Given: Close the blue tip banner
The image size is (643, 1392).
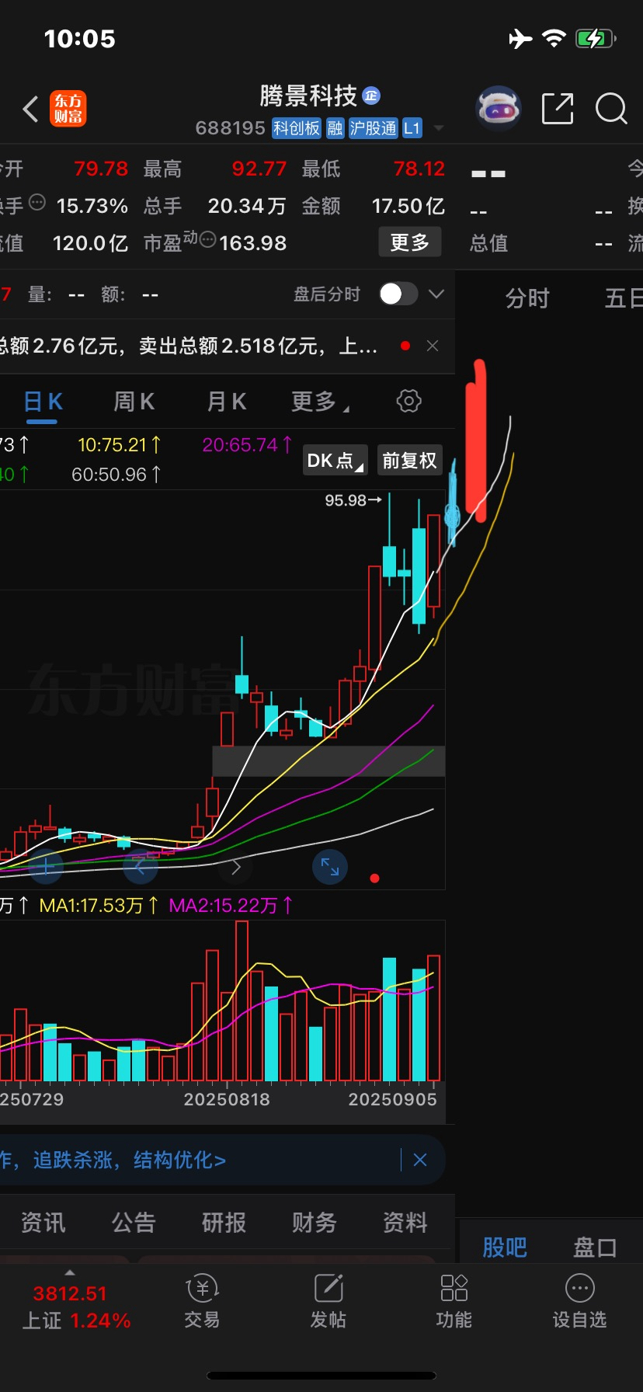Looking at the screenshot, I should pyautogui.click(x=420, y=1160).
